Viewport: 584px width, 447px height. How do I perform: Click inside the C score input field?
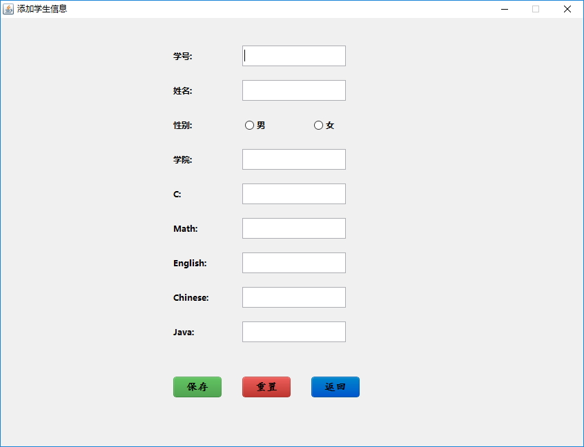(293, 194)
